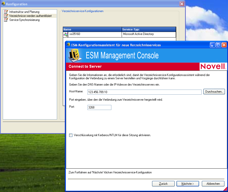Go back with the Zurück button

coord(163,184)
